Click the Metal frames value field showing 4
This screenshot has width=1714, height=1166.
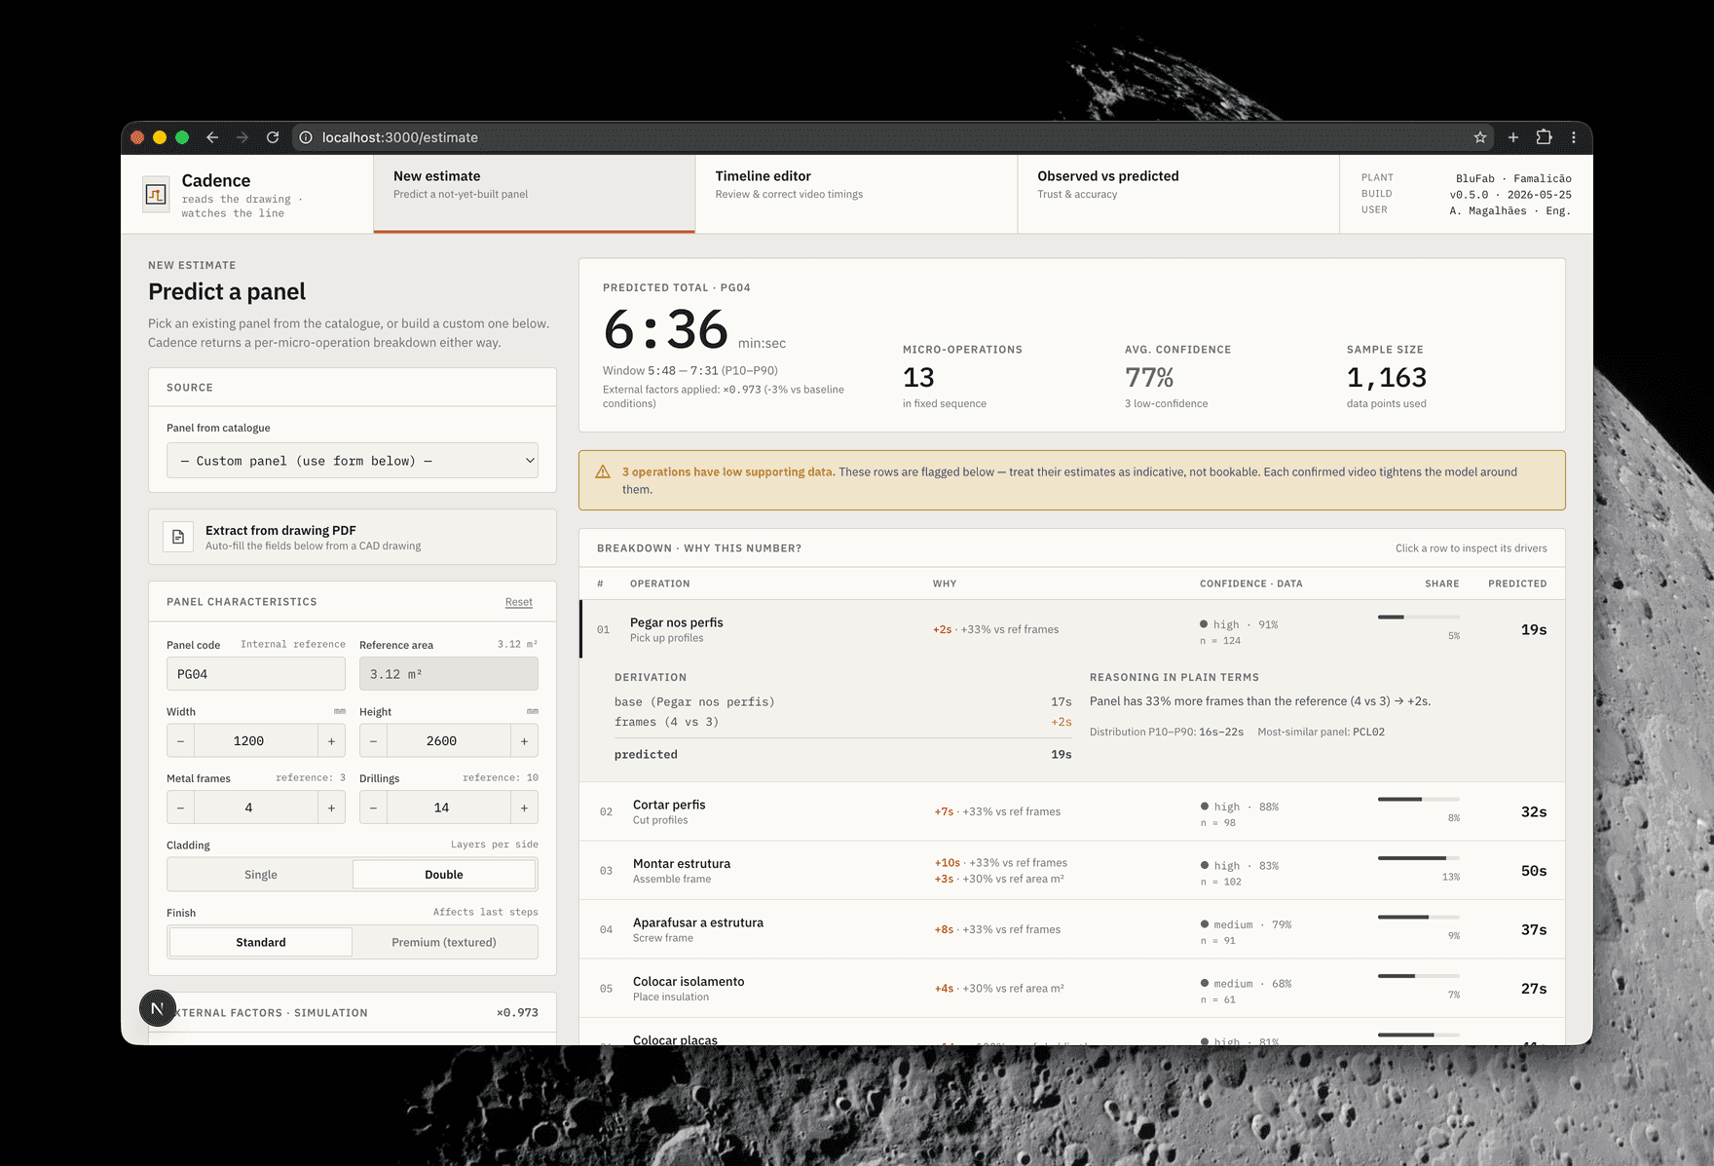[256, 808]
